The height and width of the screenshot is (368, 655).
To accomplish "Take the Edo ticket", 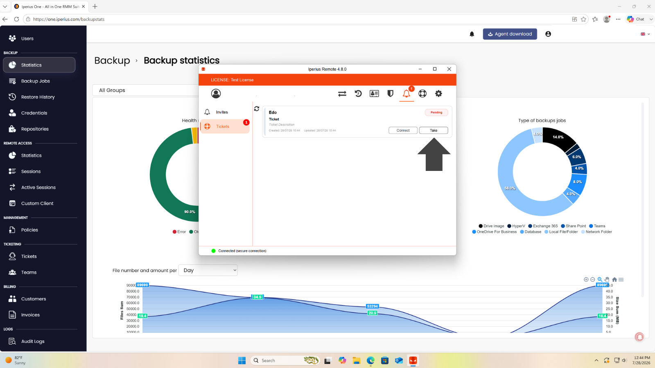I will pyautogui.click(x=434, y=130).
